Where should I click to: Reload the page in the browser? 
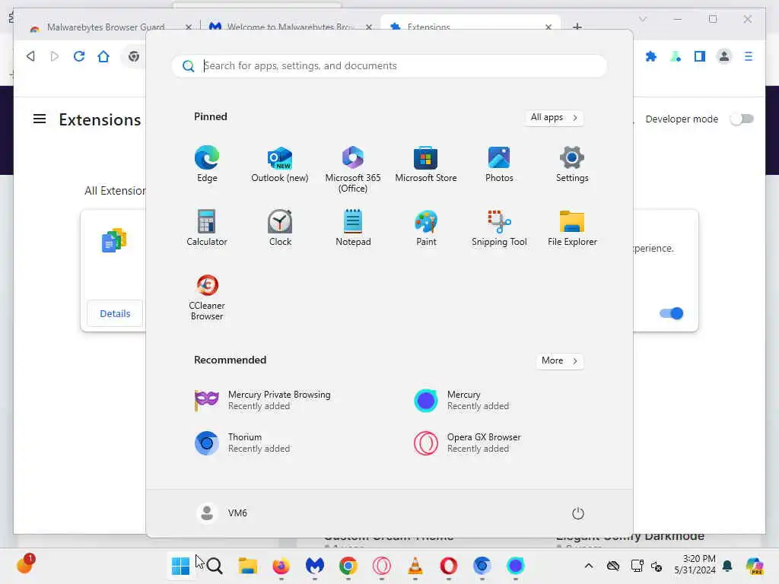(x=79, y=56)
